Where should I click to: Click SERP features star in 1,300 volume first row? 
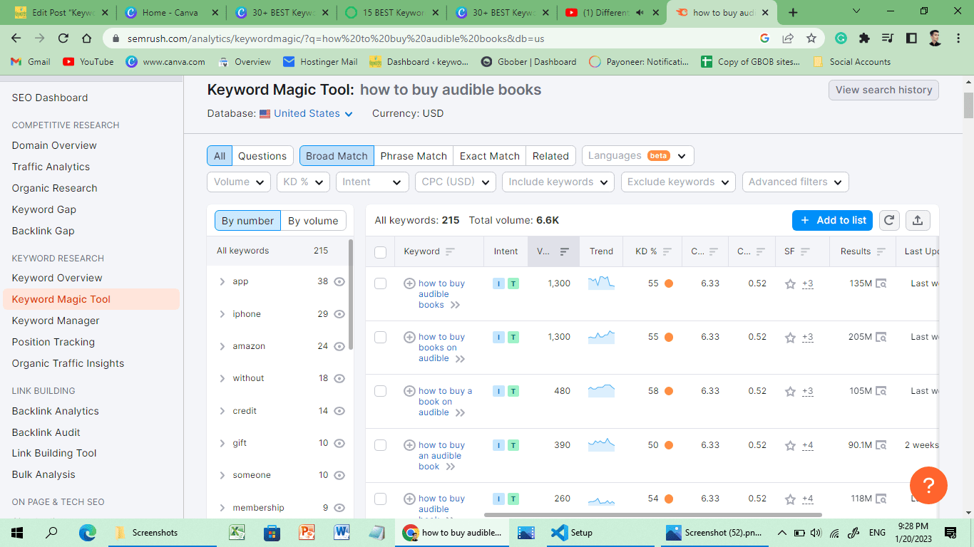790,283
